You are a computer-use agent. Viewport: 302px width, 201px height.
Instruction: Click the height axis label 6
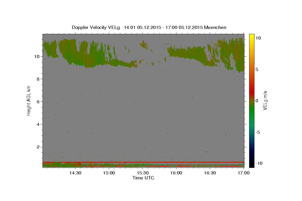pyautogui.click(x=38, y=102)
